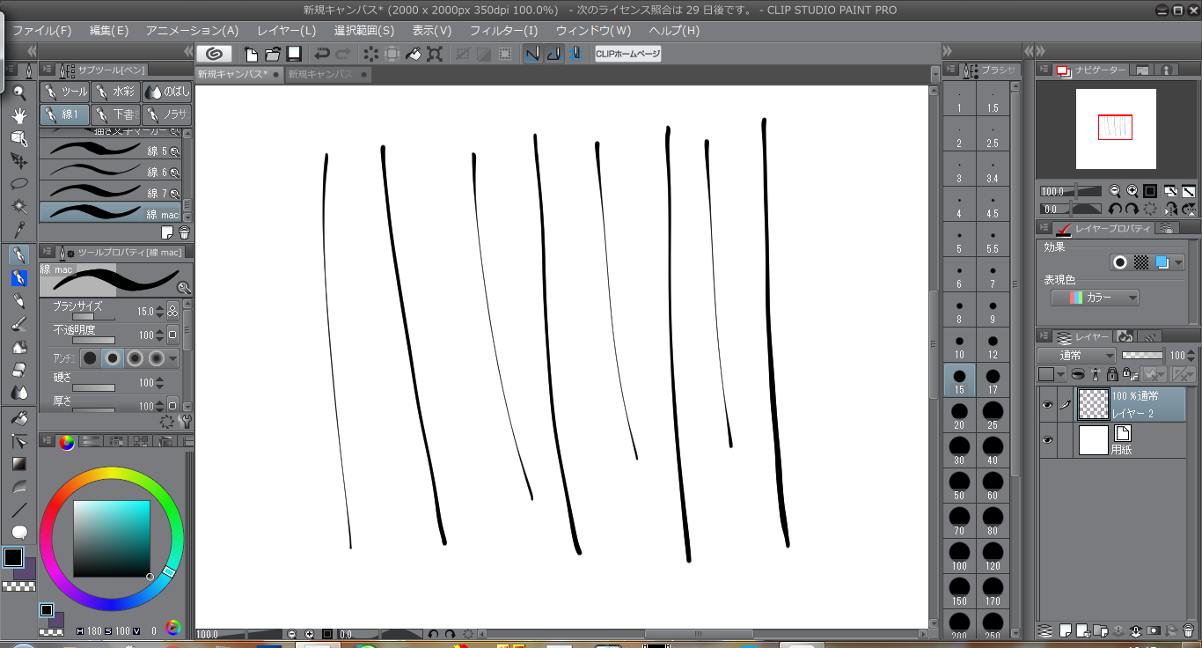Select the Eyedropper tool in toolbox
The height and width of the screenshot is (648, 1202).
(19, 230)
